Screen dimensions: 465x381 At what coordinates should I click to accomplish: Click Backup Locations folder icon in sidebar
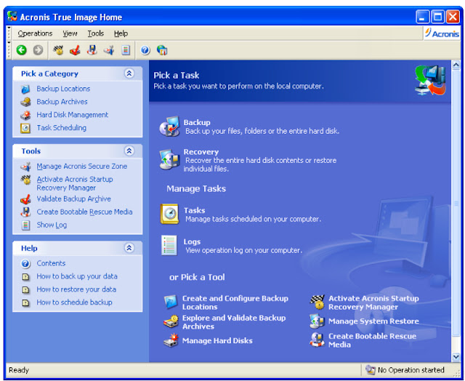(25, 89)
